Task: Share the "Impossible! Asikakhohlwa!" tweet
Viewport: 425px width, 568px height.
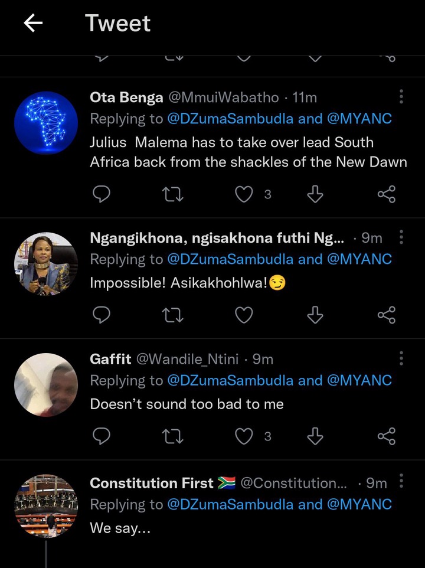Action: pyautogui.click(x=387, y=315)
